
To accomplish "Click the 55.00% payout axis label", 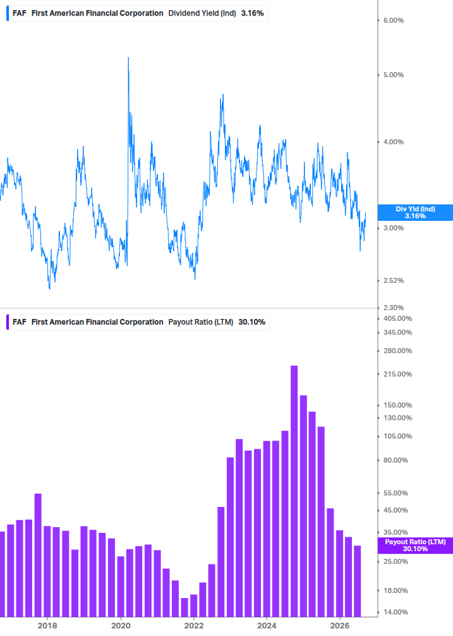I will (x=396, y=493).
